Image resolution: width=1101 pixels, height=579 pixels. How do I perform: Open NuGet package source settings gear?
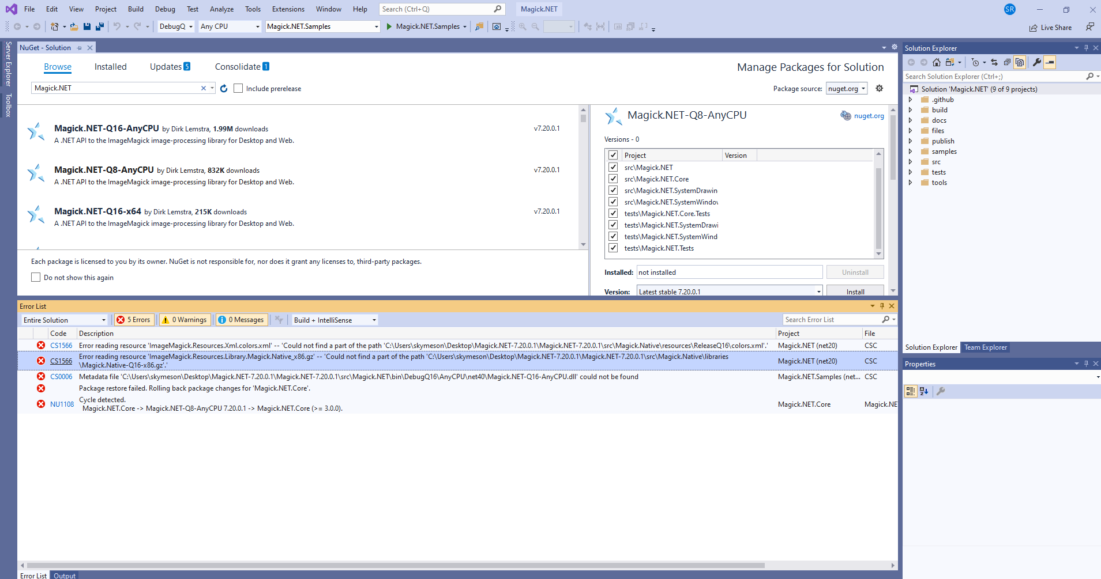[x=879, y=88]
